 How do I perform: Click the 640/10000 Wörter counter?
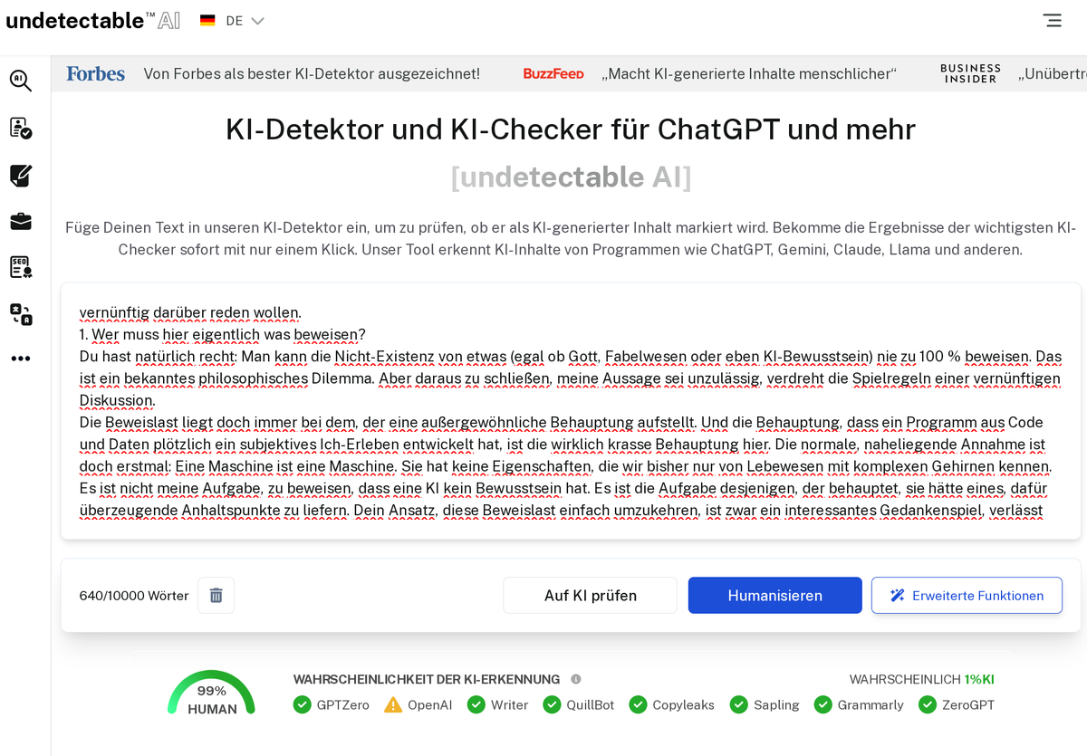pyautogui.click(x=134, y=596)
